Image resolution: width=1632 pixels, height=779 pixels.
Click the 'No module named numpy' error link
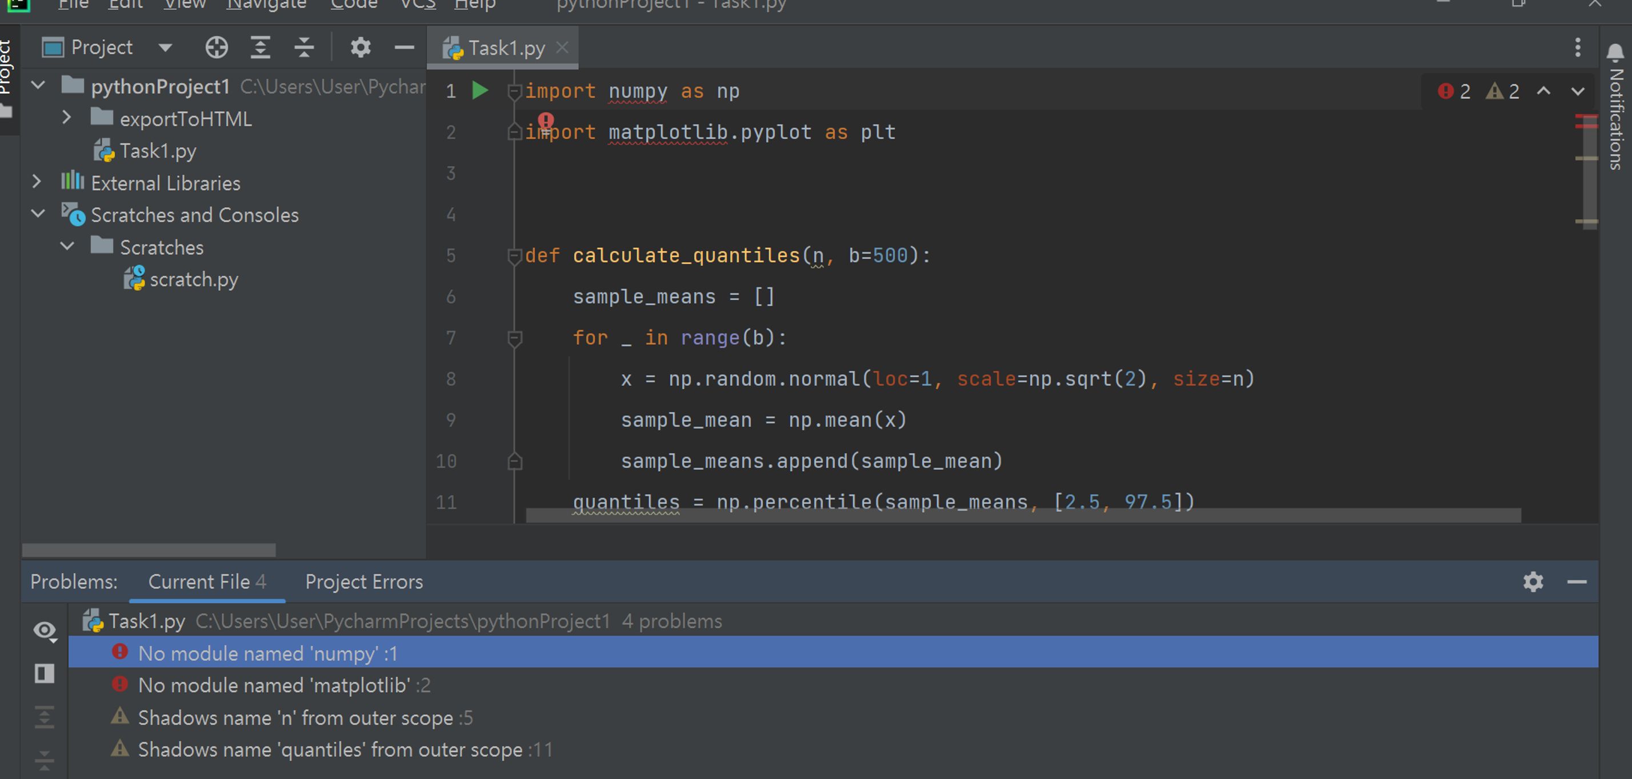[x=269, y=653]
